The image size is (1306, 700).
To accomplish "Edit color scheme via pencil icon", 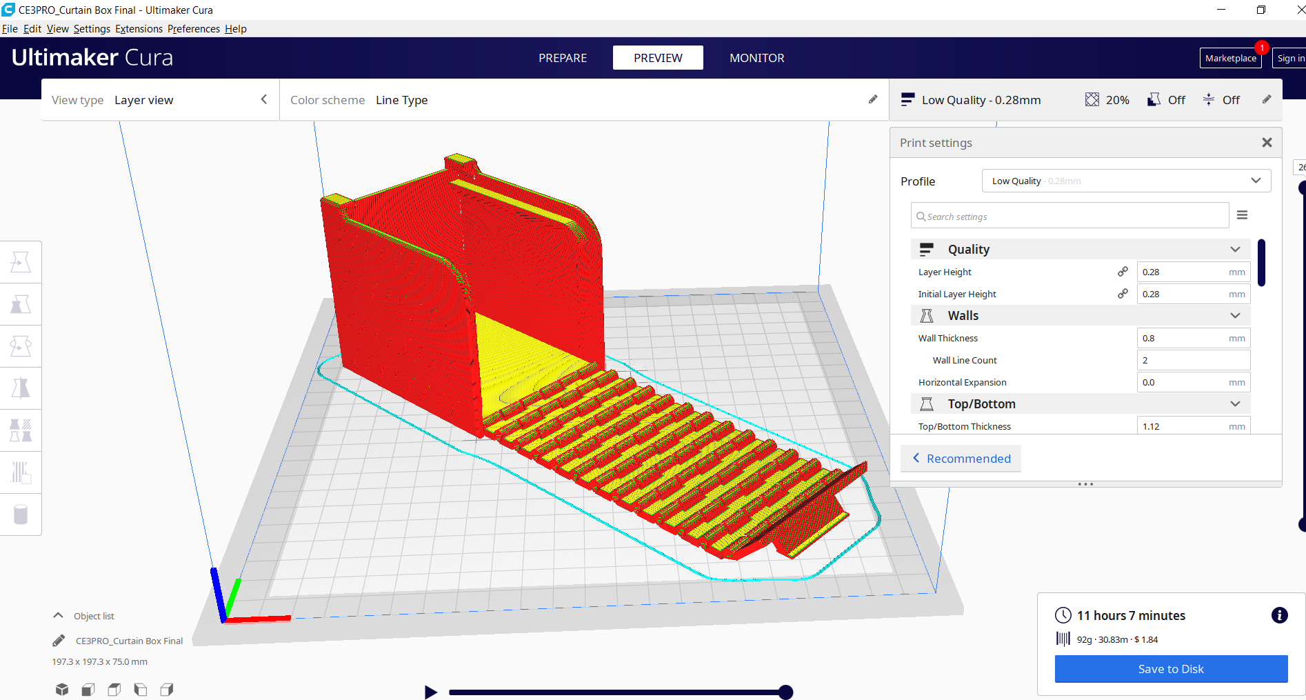I will click(873, 99).
